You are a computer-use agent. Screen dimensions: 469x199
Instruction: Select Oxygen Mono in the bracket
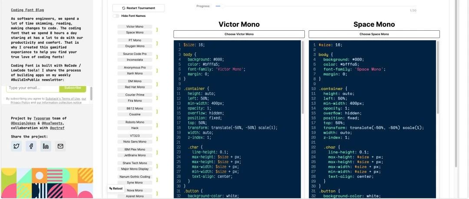[135, 46]
